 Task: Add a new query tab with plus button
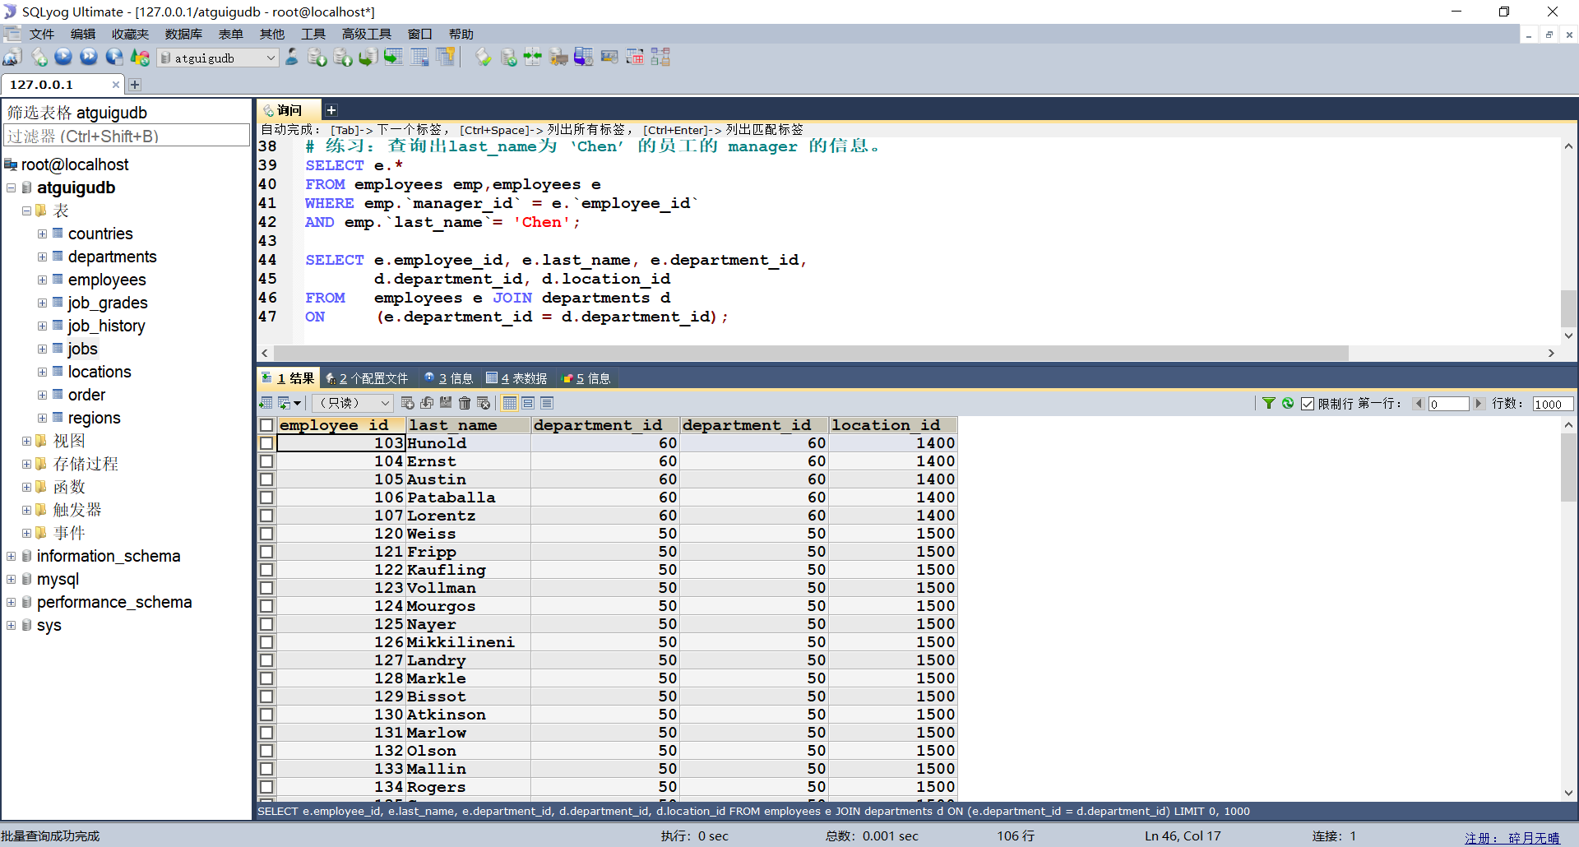tap(331, 110)
